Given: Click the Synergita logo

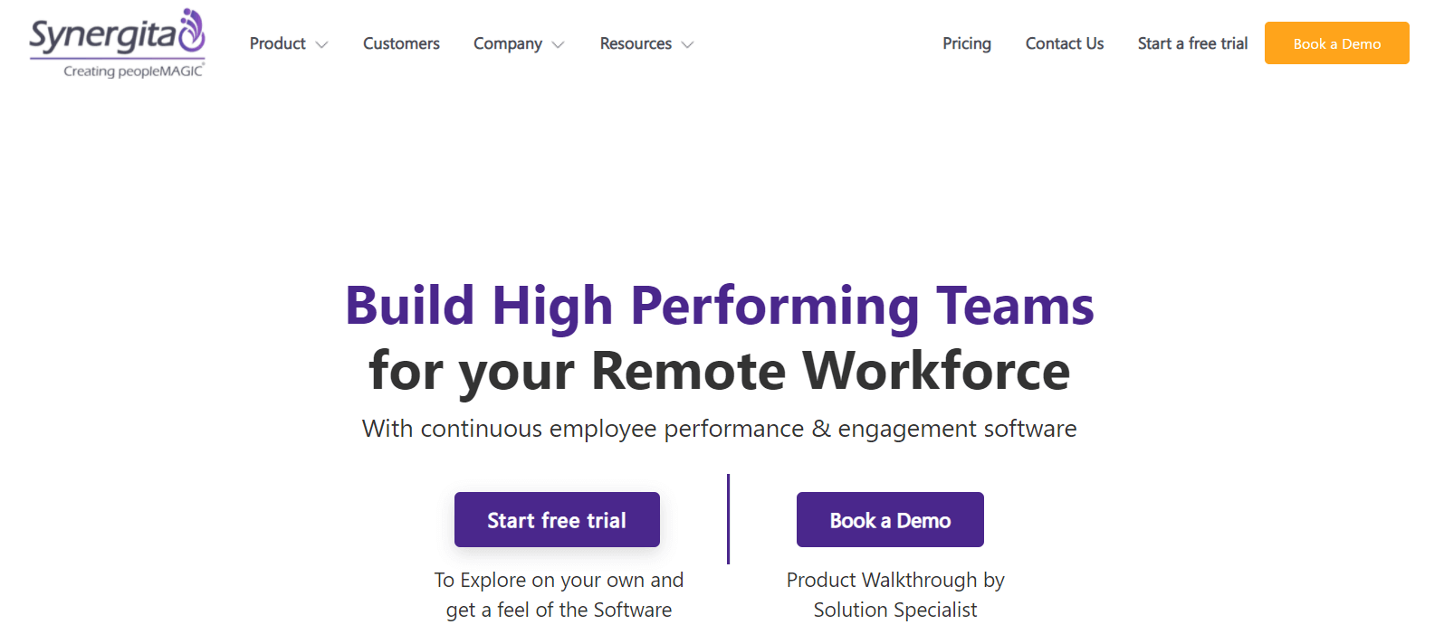Looking at the screenshot, I should (x=118, y=43).
